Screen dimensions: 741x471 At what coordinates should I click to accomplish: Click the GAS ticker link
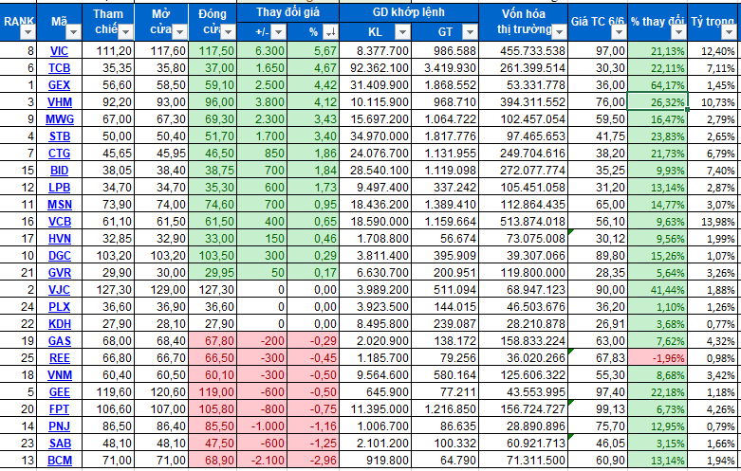point(59,341)
